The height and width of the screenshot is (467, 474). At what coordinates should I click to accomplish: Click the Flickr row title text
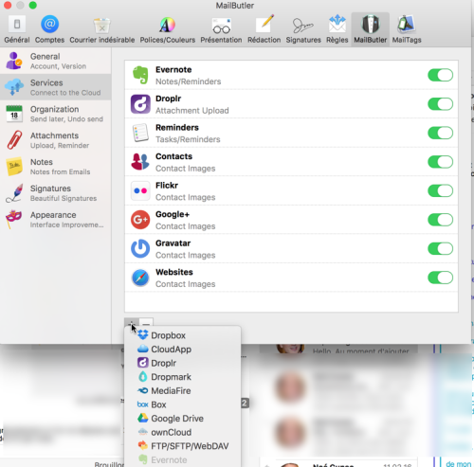click(x=167, y=186)
